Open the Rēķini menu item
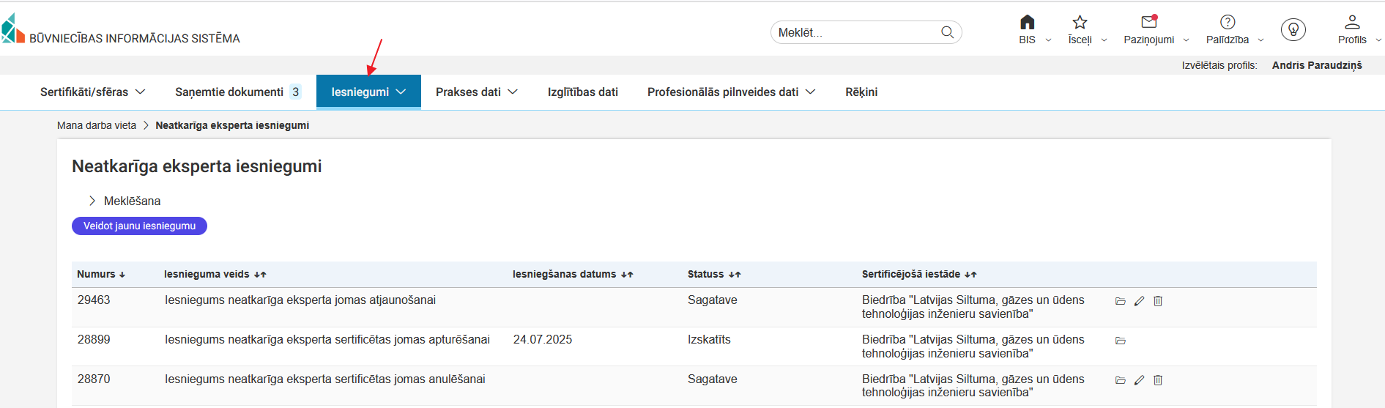 [861, 92]
